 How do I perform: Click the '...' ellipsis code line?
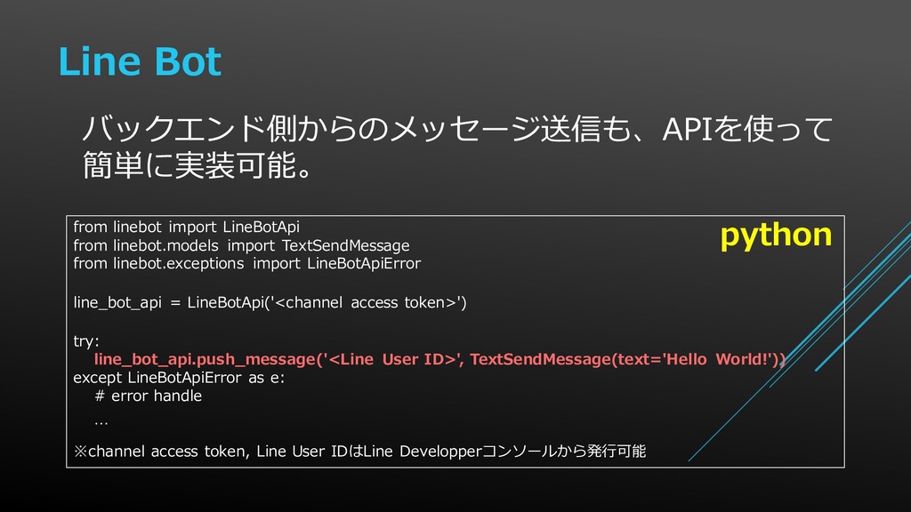tap(101, 423)
